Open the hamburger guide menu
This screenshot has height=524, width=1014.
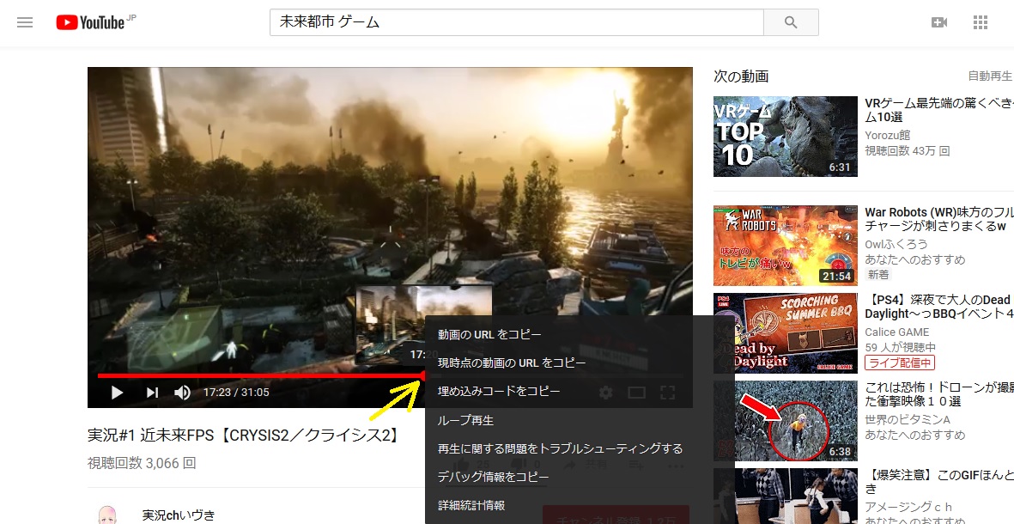25,22
